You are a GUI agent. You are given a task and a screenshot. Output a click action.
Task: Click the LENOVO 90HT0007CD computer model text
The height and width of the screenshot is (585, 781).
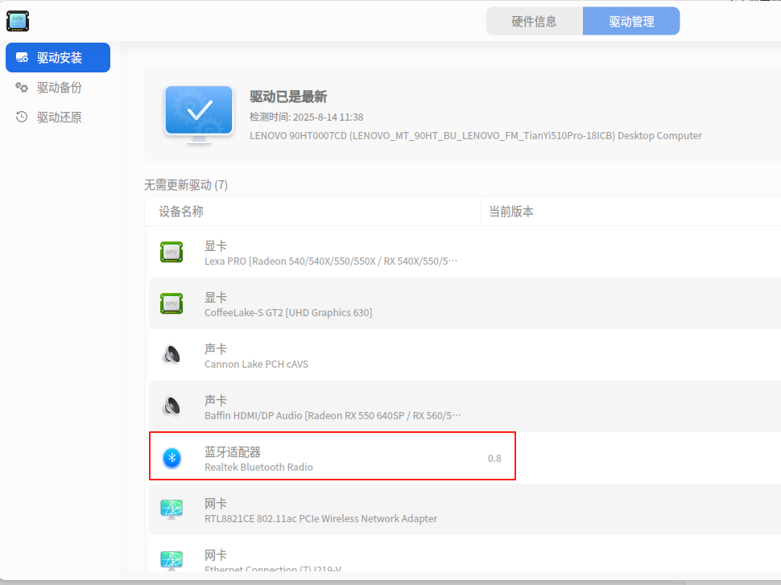tap(476, 135)
